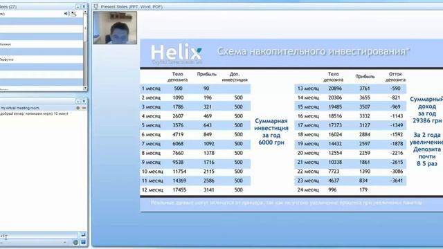
Task: Click the '500' investment in the 9 месяц row
Action: pos(238,162)
